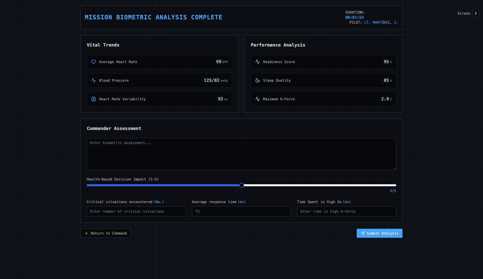Go back using Return to Command button
Viewport: 483px width, 279px height.
[x=106, y=233]
